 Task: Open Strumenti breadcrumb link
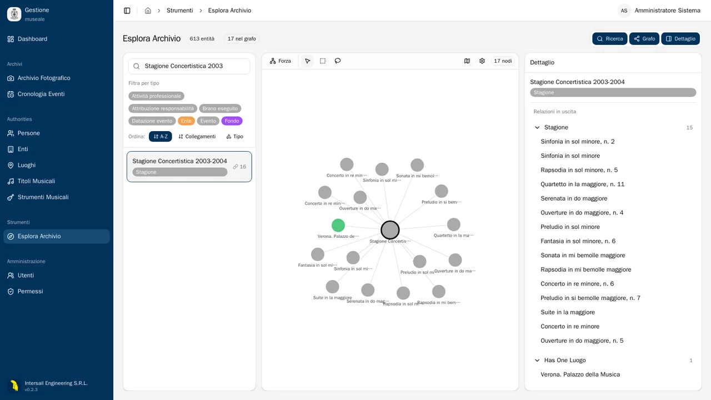pyautogui.click(x=180, y=11)
